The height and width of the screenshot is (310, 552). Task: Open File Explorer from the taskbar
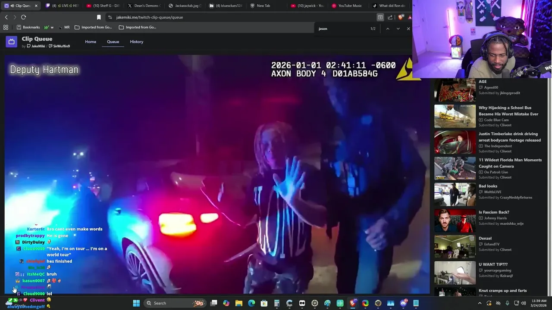[238, 303]
